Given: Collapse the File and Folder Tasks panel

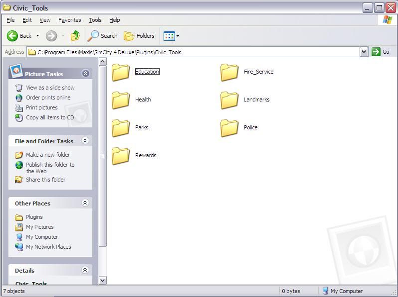Looking at the screenshot, I should pyautogui.click(x=85, y=140).
